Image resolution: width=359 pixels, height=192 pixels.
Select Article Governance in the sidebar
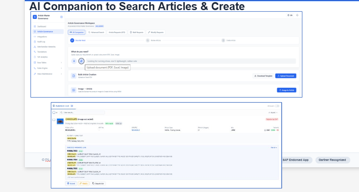48,32
